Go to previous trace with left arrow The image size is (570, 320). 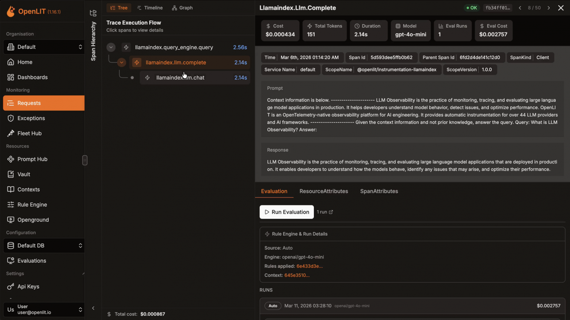pos(520,8)
